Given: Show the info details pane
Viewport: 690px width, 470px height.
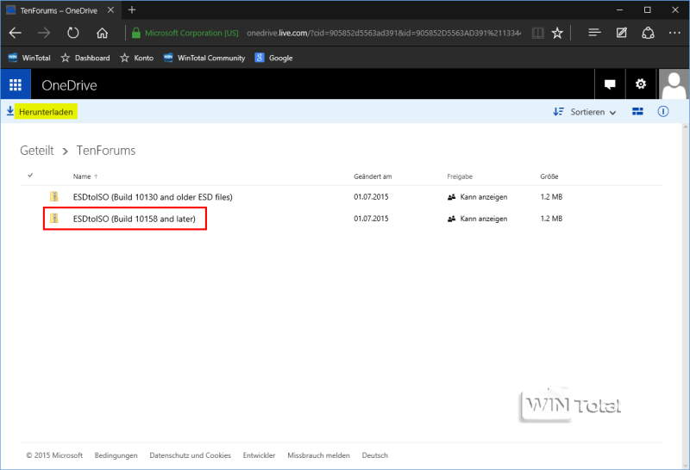Looking at the screenshot, I should point(663,112).
